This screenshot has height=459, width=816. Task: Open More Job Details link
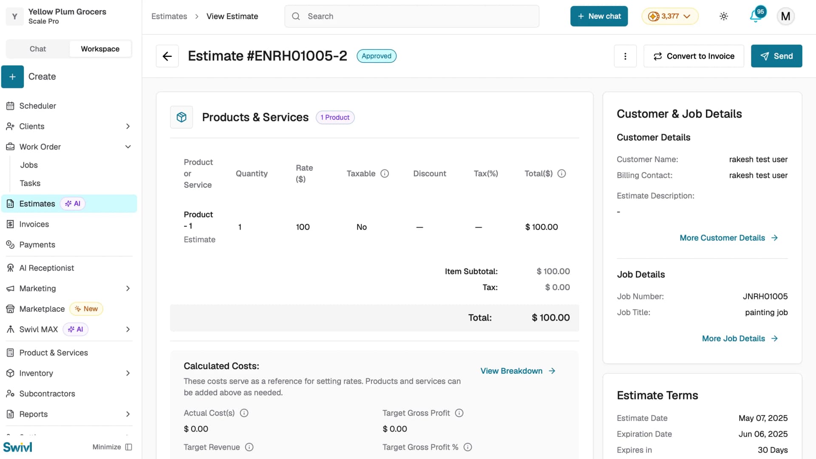click(x=739, y=338)
